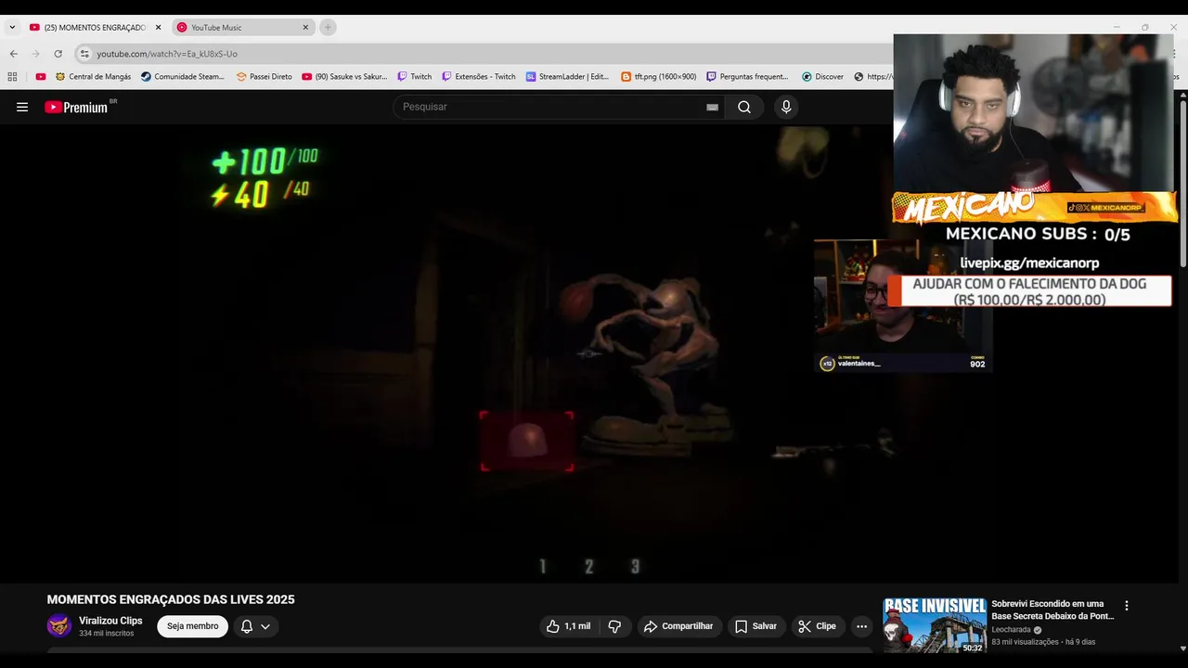The image size is (1188, 668).
Task: Open Extensões - Twitch bookmark
Action: [x=479, y=77]
